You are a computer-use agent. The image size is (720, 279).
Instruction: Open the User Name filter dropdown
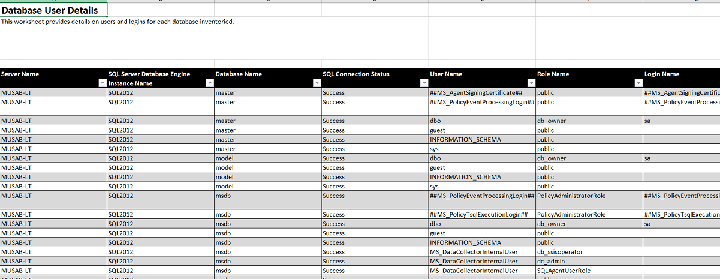point(531,83)
